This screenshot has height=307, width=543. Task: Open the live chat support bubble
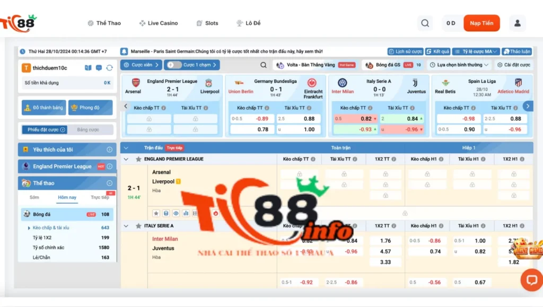point(531,279)
